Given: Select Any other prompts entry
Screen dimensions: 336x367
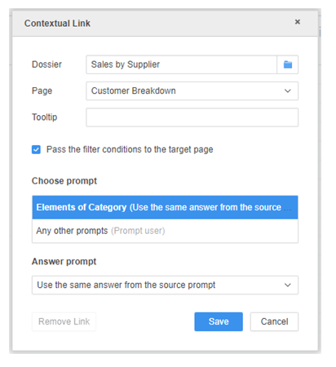Looking at the screenshot, I should (165, 231).
